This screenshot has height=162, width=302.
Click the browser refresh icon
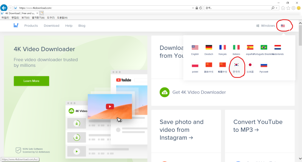(x=200, y=8)
